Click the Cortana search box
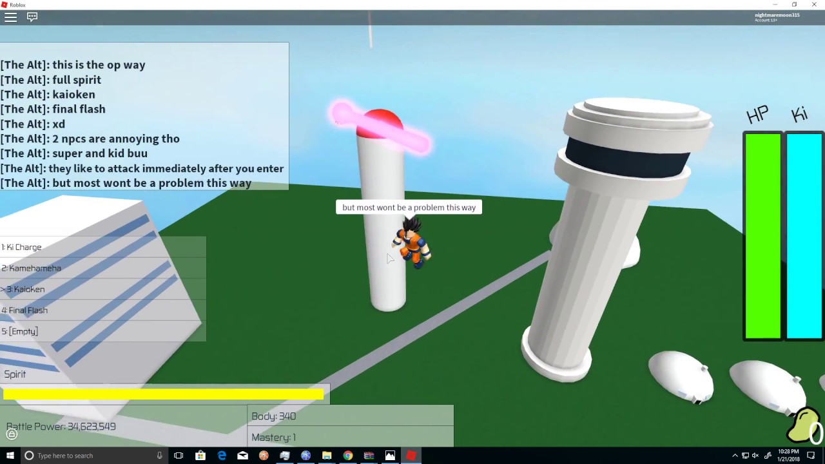This screenshot has height=464, width=825. (94, 456)
